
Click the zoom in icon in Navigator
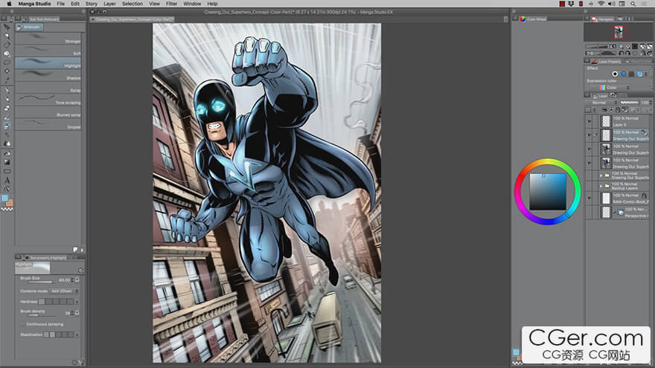628,46
